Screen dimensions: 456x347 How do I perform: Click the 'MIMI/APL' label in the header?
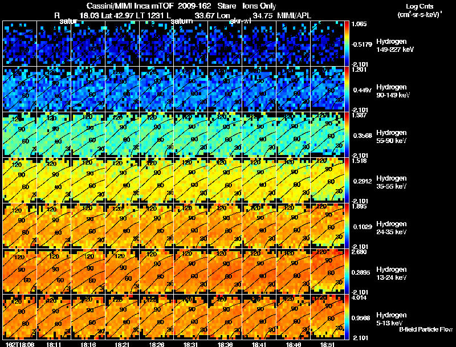[x=294, y=16]
